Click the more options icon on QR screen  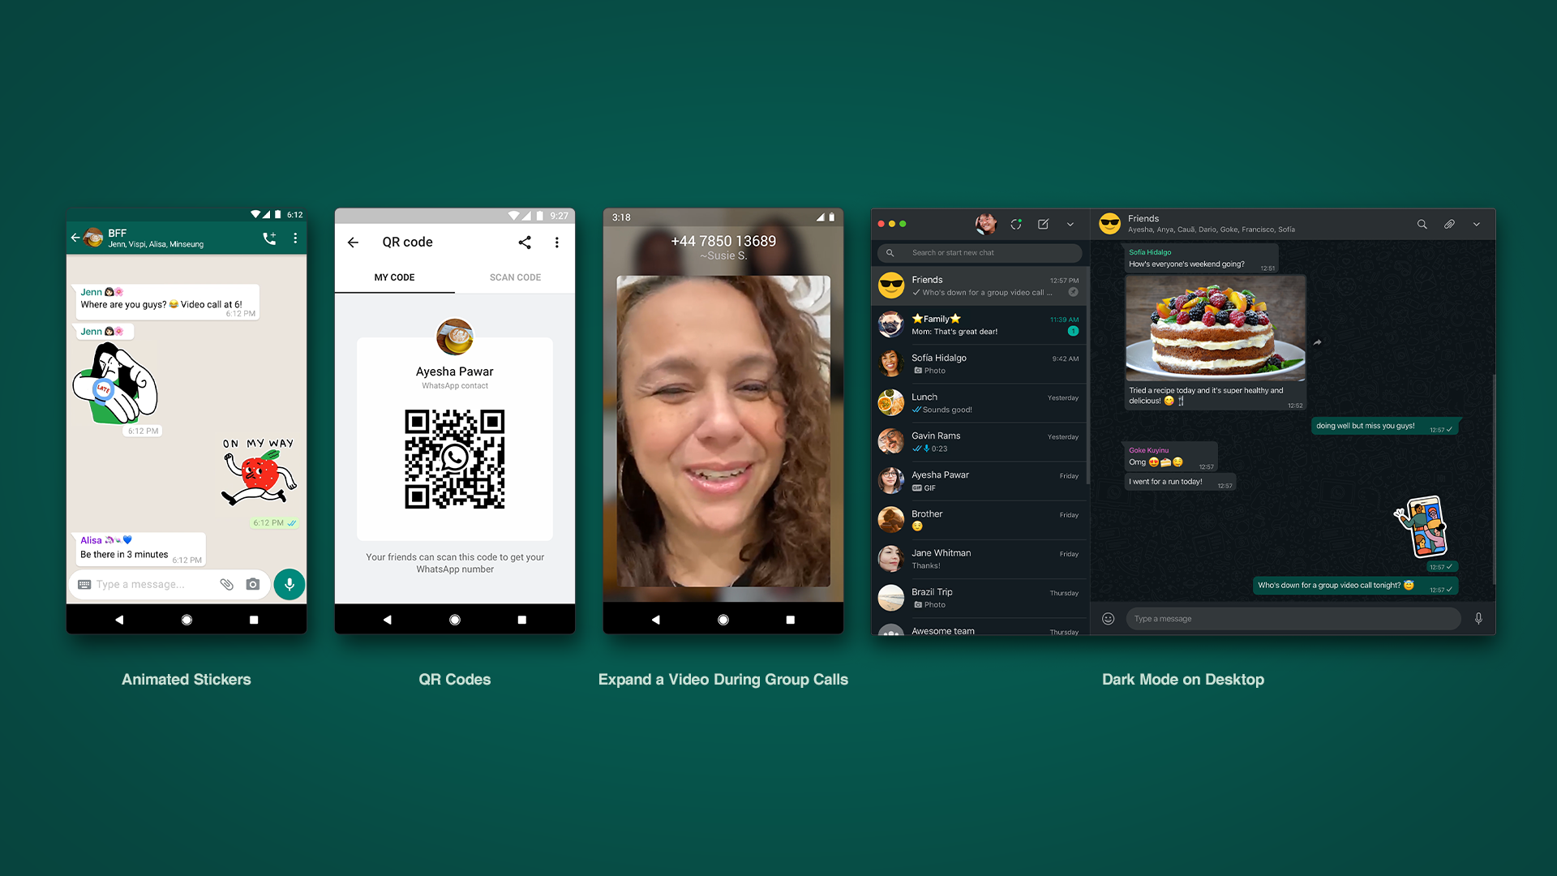[x=556, y=242]
